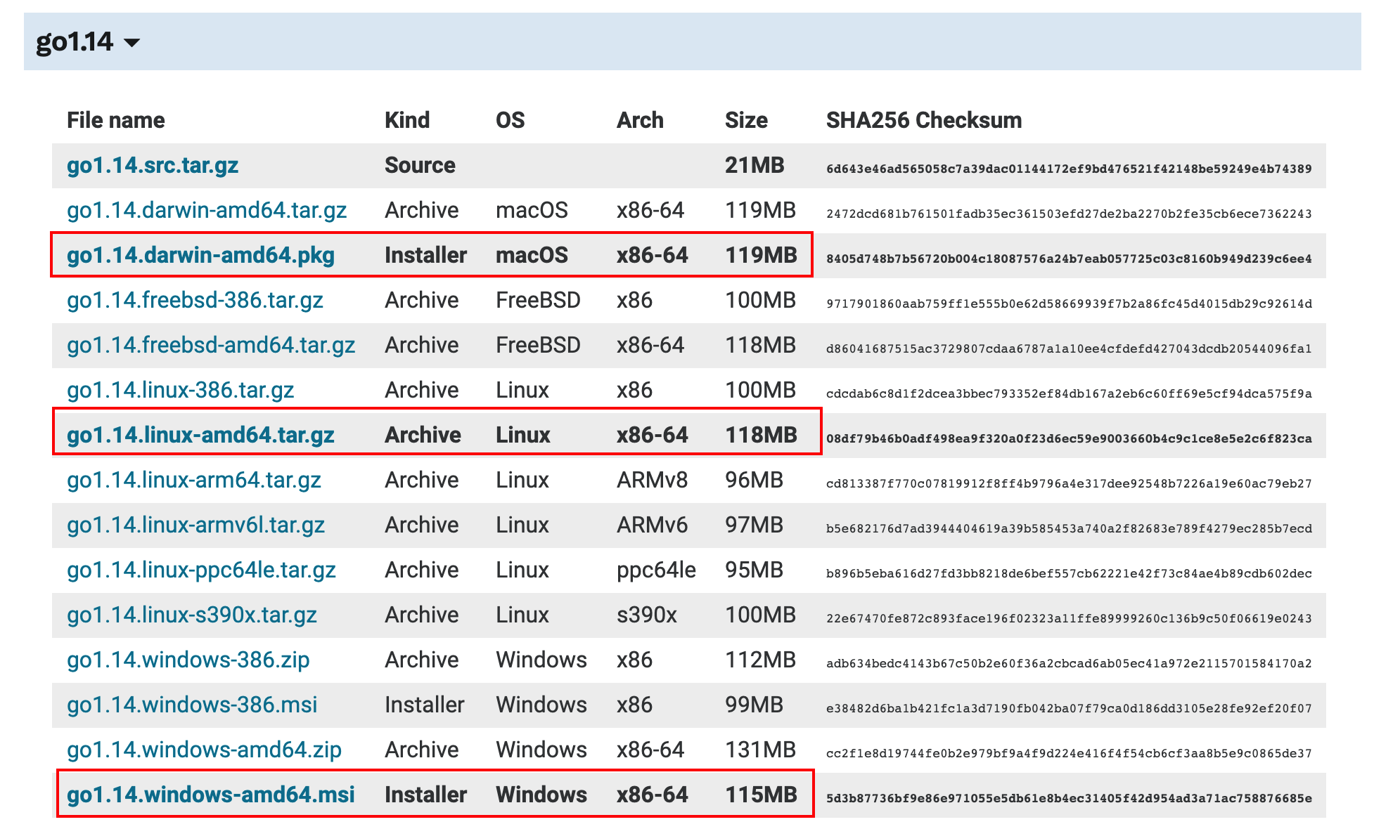Click the SHA256 Checksum column header
Viewport: 1374px width, 829px height.
[923, 120]
